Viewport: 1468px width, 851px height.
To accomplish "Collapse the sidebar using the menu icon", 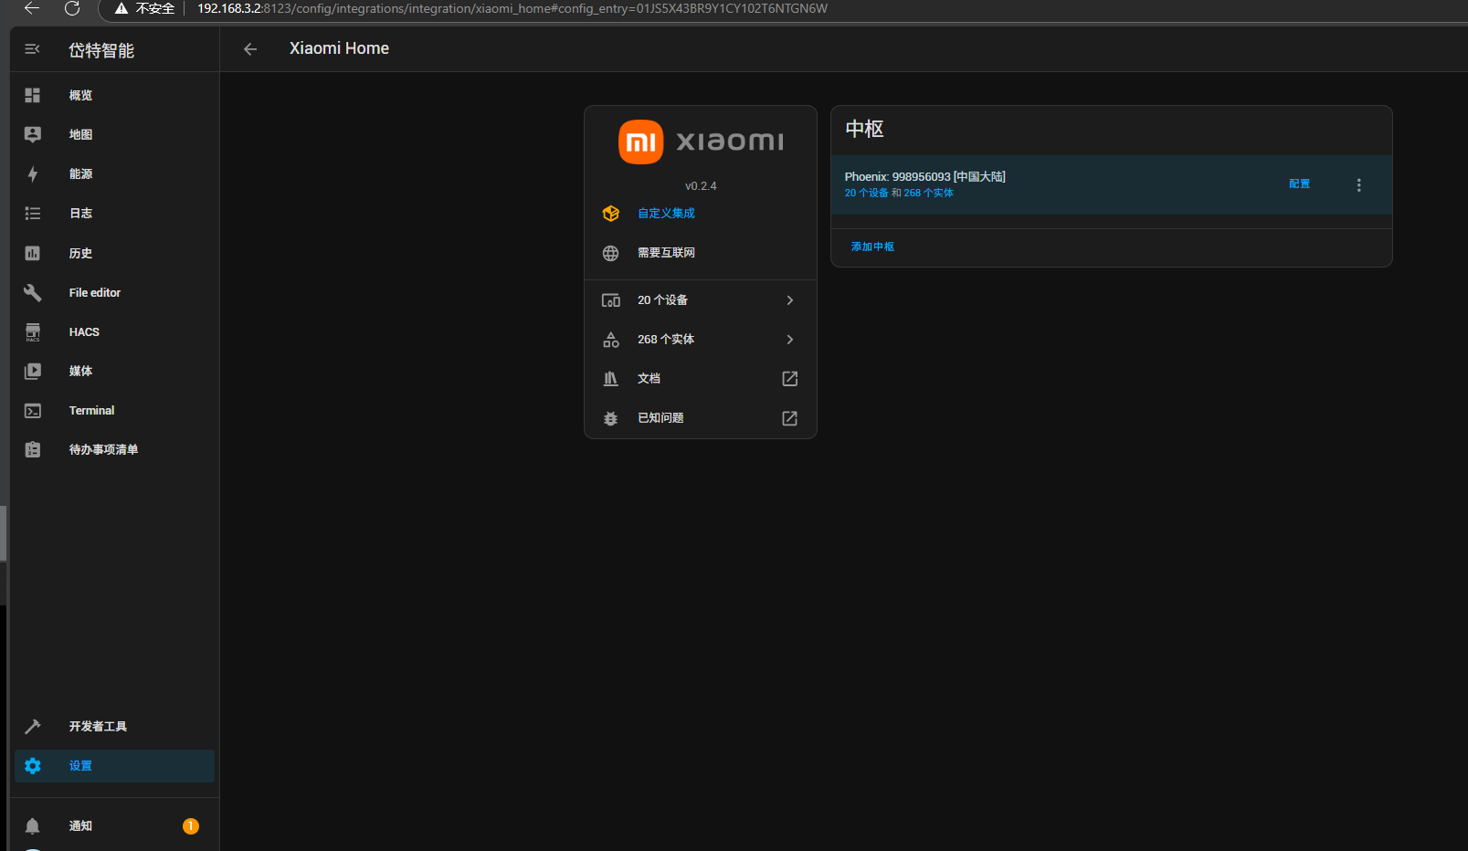I will (x=32, y=49).
